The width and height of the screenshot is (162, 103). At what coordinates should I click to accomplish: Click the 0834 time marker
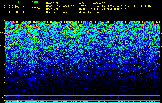click(64, 22)
